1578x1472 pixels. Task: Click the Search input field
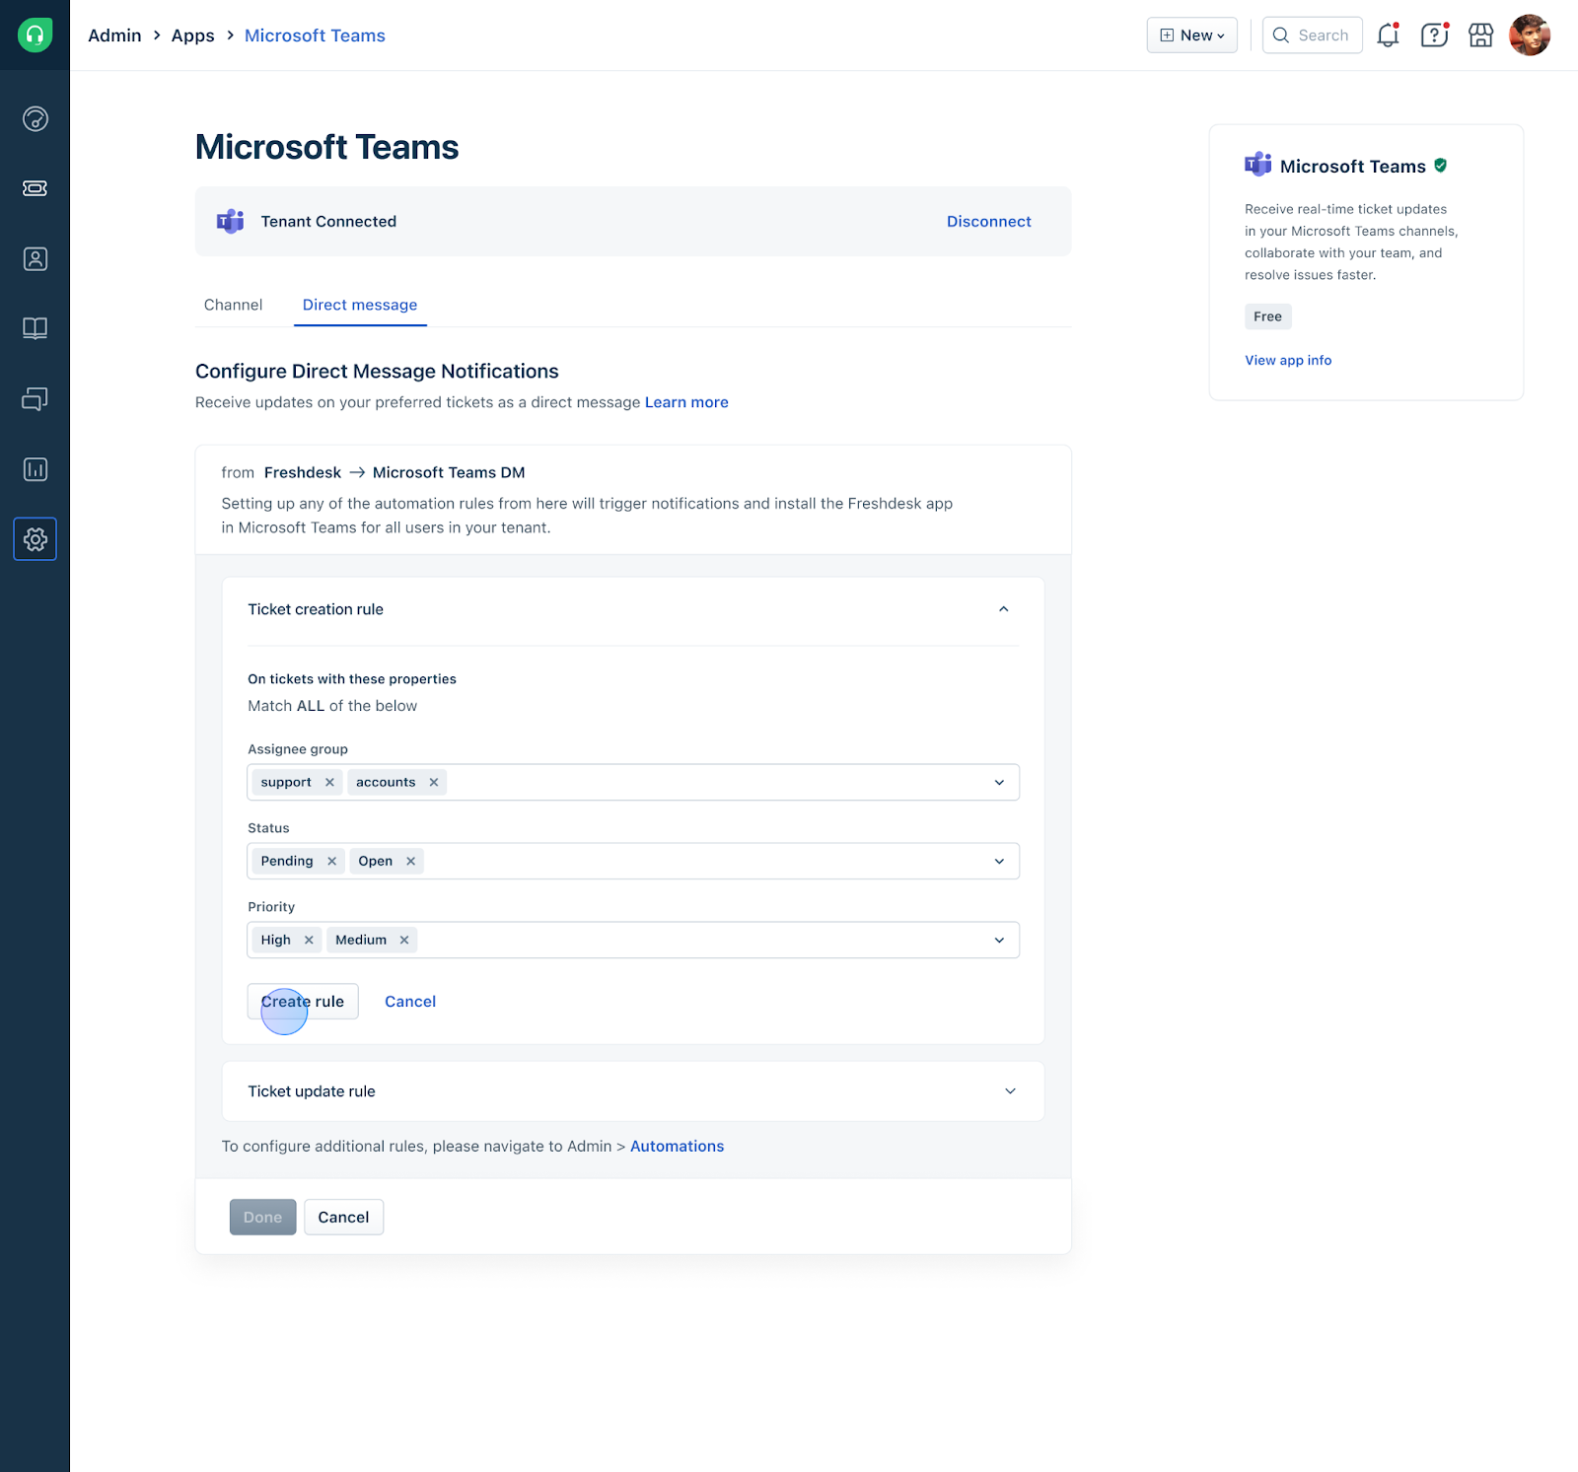pyautogui.click(x=1313, y=35)
